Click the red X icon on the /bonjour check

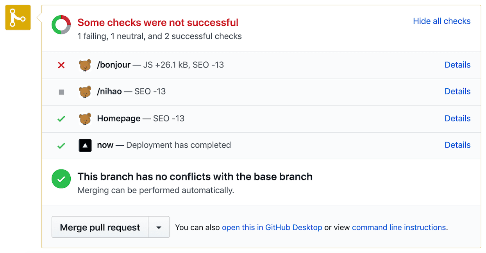61,65
